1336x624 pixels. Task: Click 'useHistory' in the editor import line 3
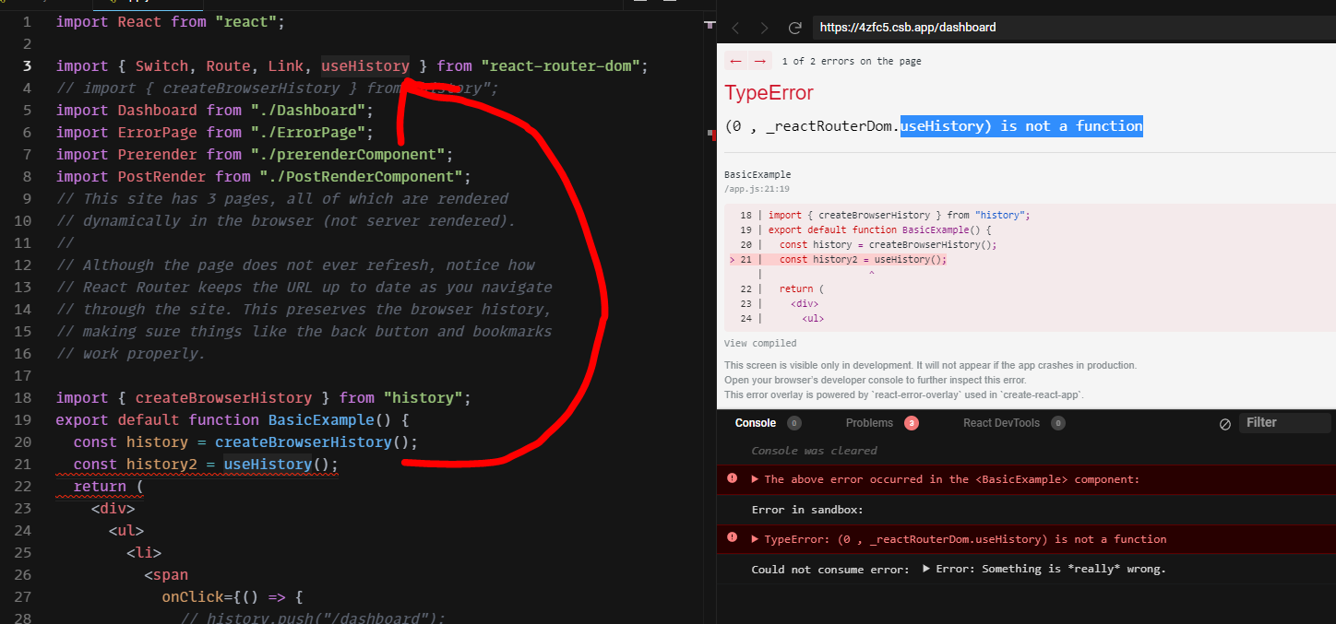coord(365,66)
